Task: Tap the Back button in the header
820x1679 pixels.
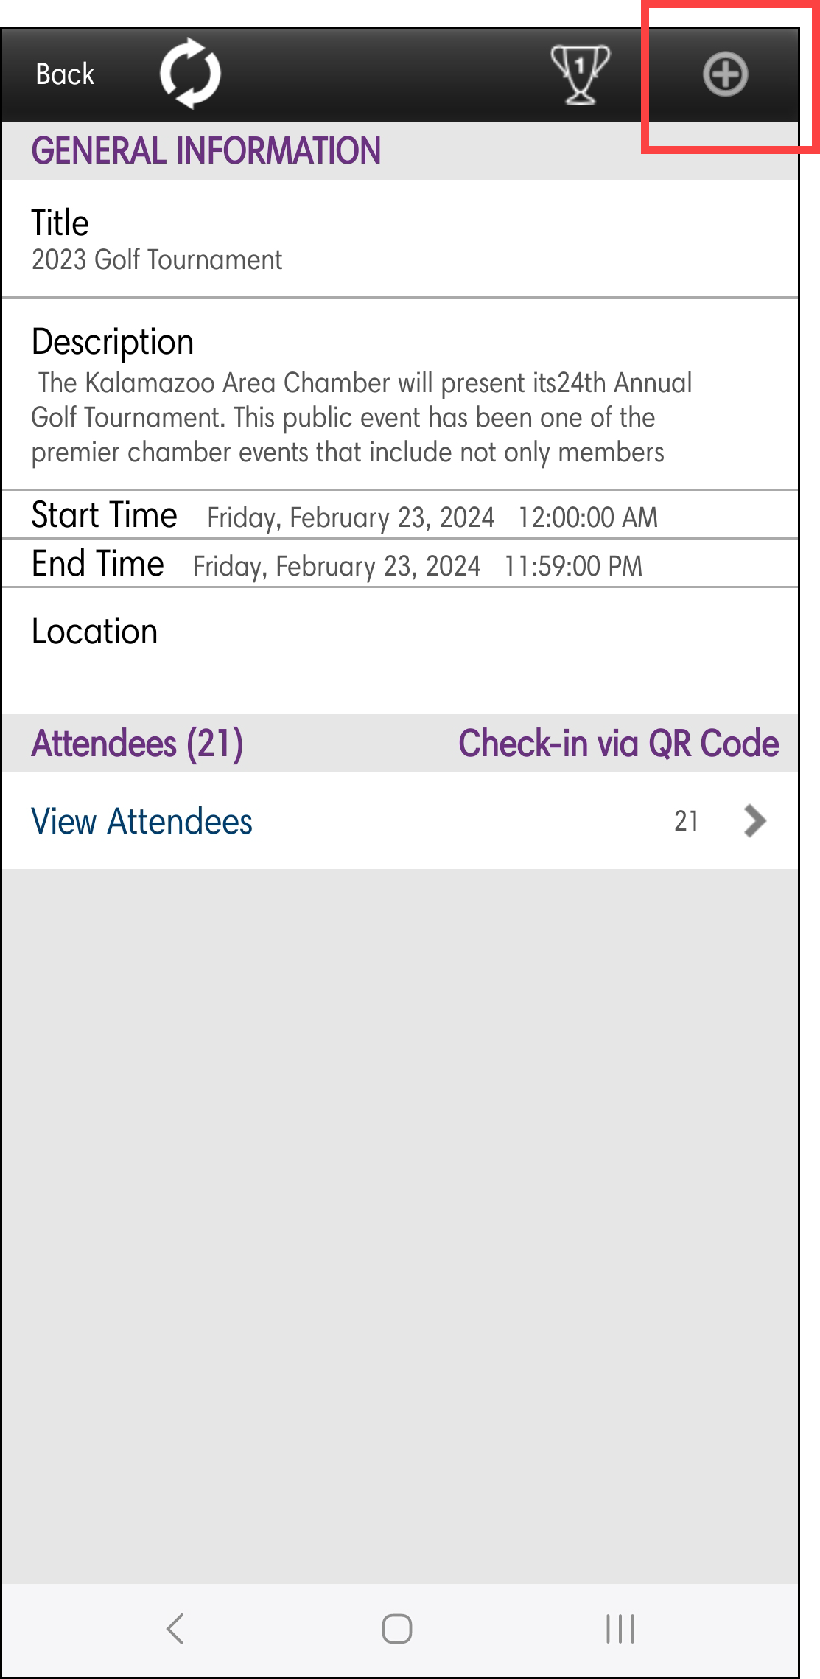Action: pos(65,74)
